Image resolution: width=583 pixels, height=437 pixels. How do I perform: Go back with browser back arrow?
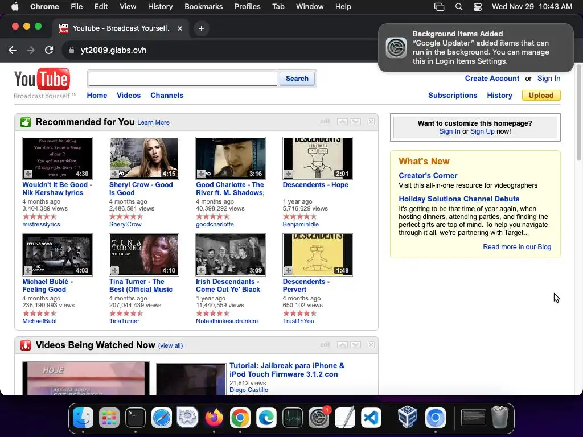13,50
